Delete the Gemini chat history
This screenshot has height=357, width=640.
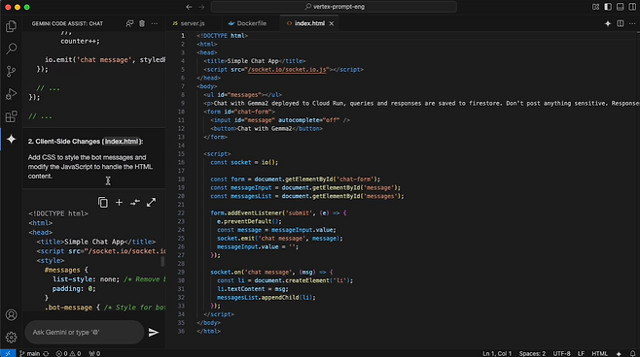[142, 23]
